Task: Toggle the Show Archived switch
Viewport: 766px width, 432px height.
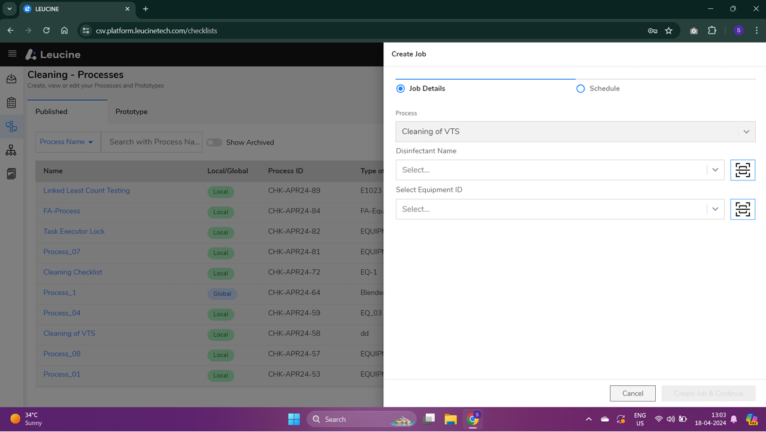Action: point(214,143)
